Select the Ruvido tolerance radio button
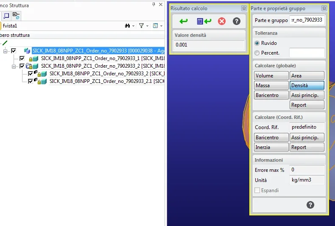 click(x=257, y=43)
